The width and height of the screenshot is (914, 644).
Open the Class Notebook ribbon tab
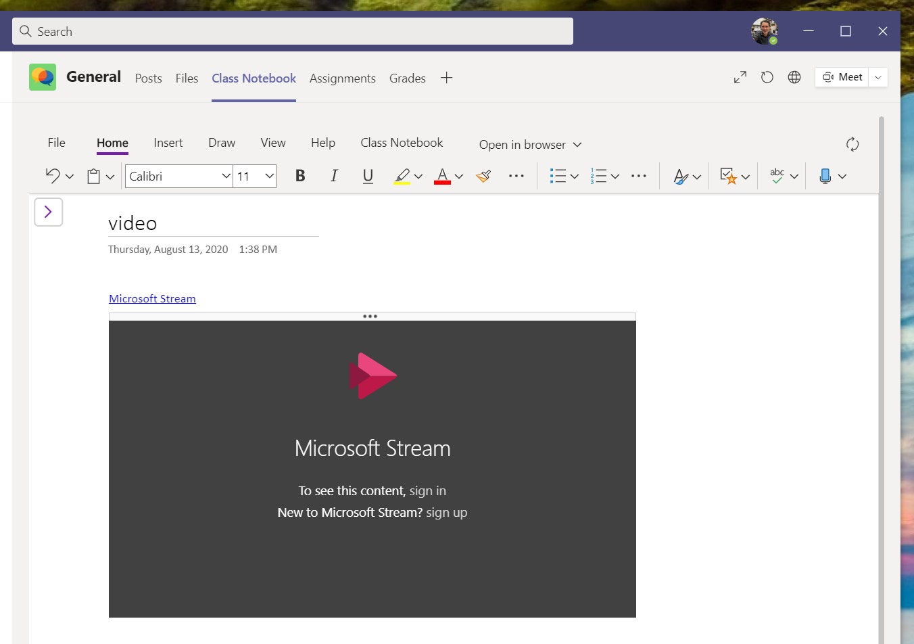(402, 143)
